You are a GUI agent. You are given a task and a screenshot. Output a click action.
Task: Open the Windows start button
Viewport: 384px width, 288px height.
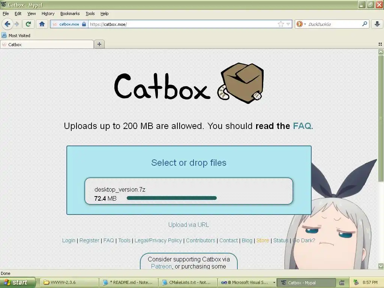[18, 282]
